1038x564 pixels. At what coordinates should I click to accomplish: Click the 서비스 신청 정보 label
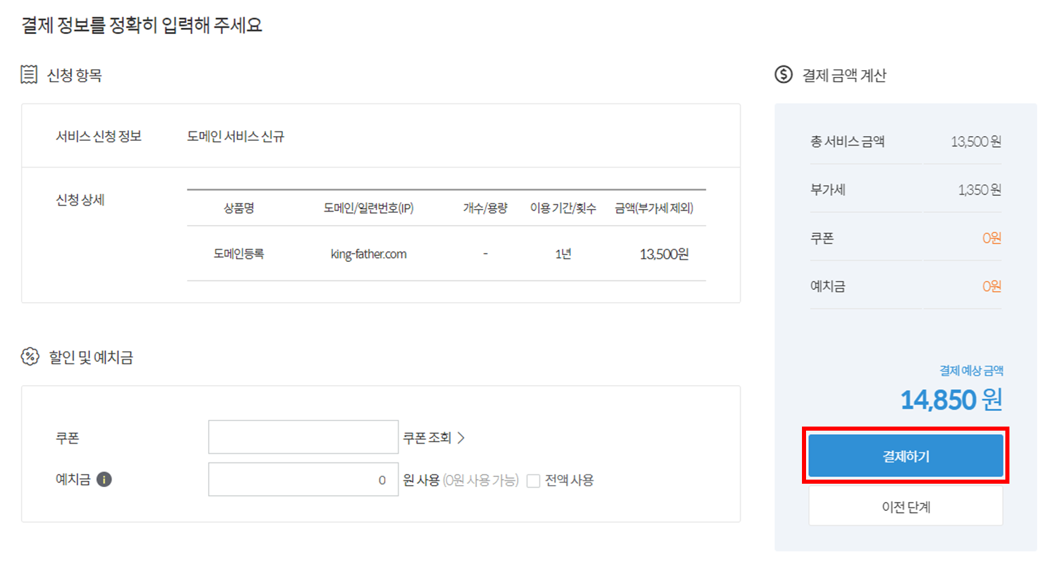pos(99,136)
